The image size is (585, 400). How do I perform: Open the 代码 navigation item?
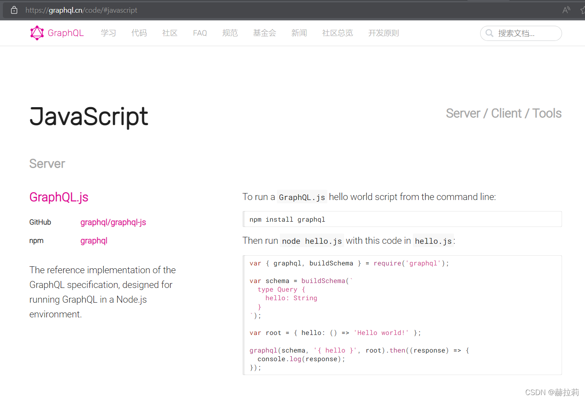click(x=139, y=33)
